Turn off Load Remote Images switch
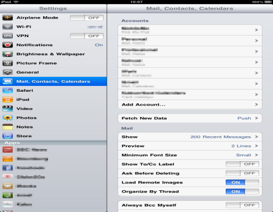 [242, 182]
